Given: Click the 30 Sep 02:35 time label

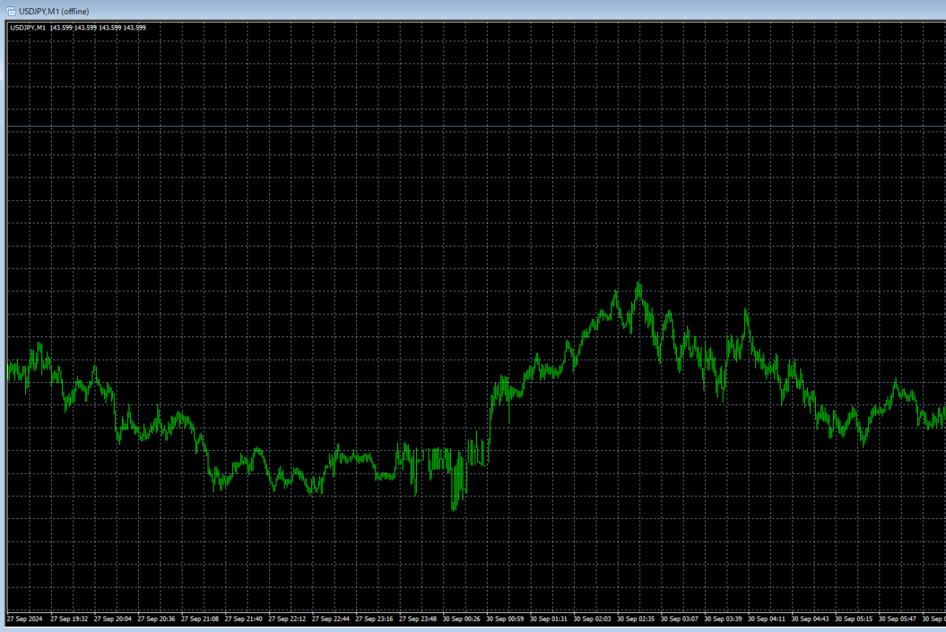Looking at the screenshot, I should [x=636, y=619].
